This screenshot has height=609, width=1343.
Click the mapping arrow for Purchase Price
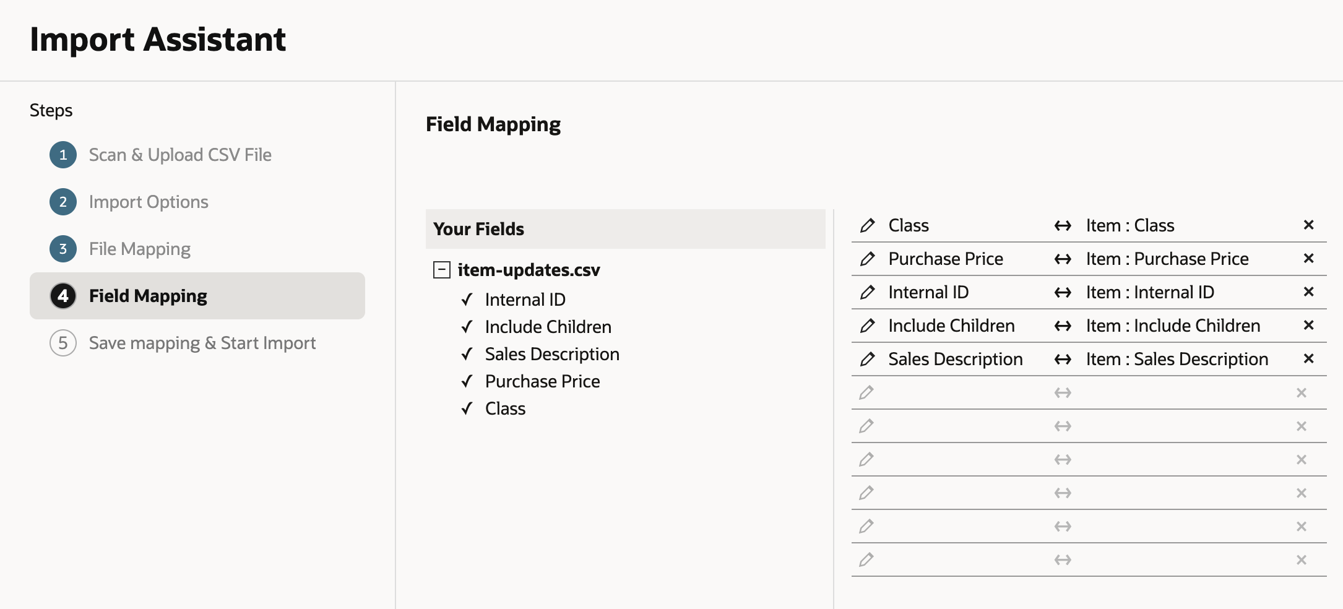tap(1063, 259)
